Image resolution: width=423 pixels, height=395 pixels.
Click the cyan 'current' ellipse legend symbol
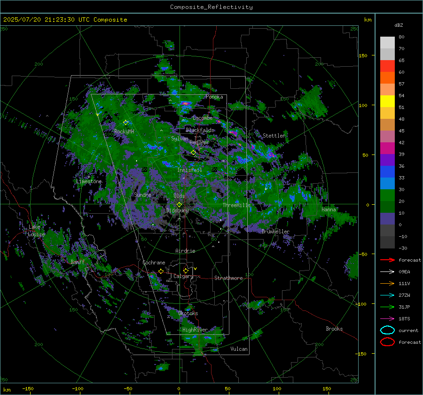(x=387, y=330)
